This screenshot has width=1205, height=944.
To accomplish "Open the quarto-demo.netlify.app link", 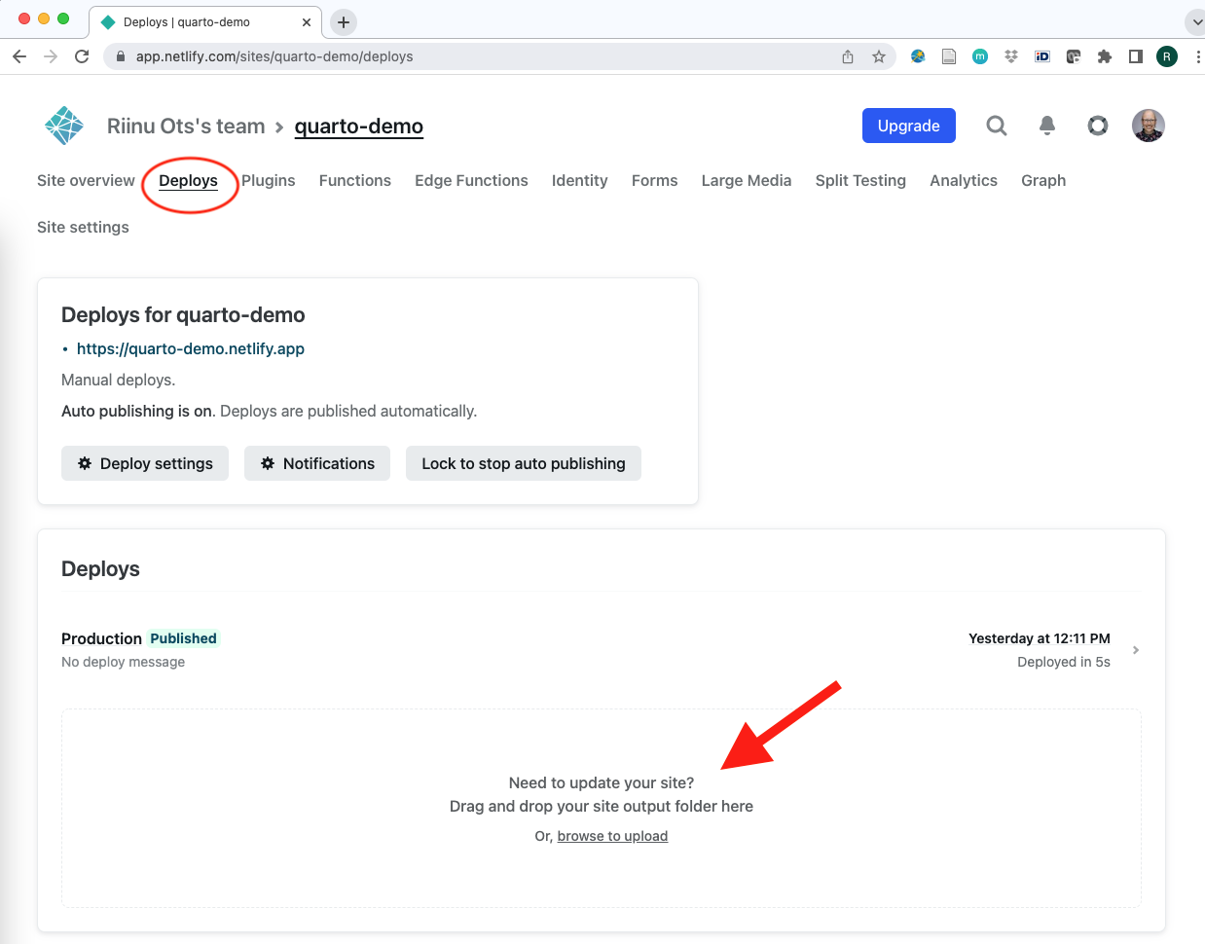I will [x=191, y=348].
